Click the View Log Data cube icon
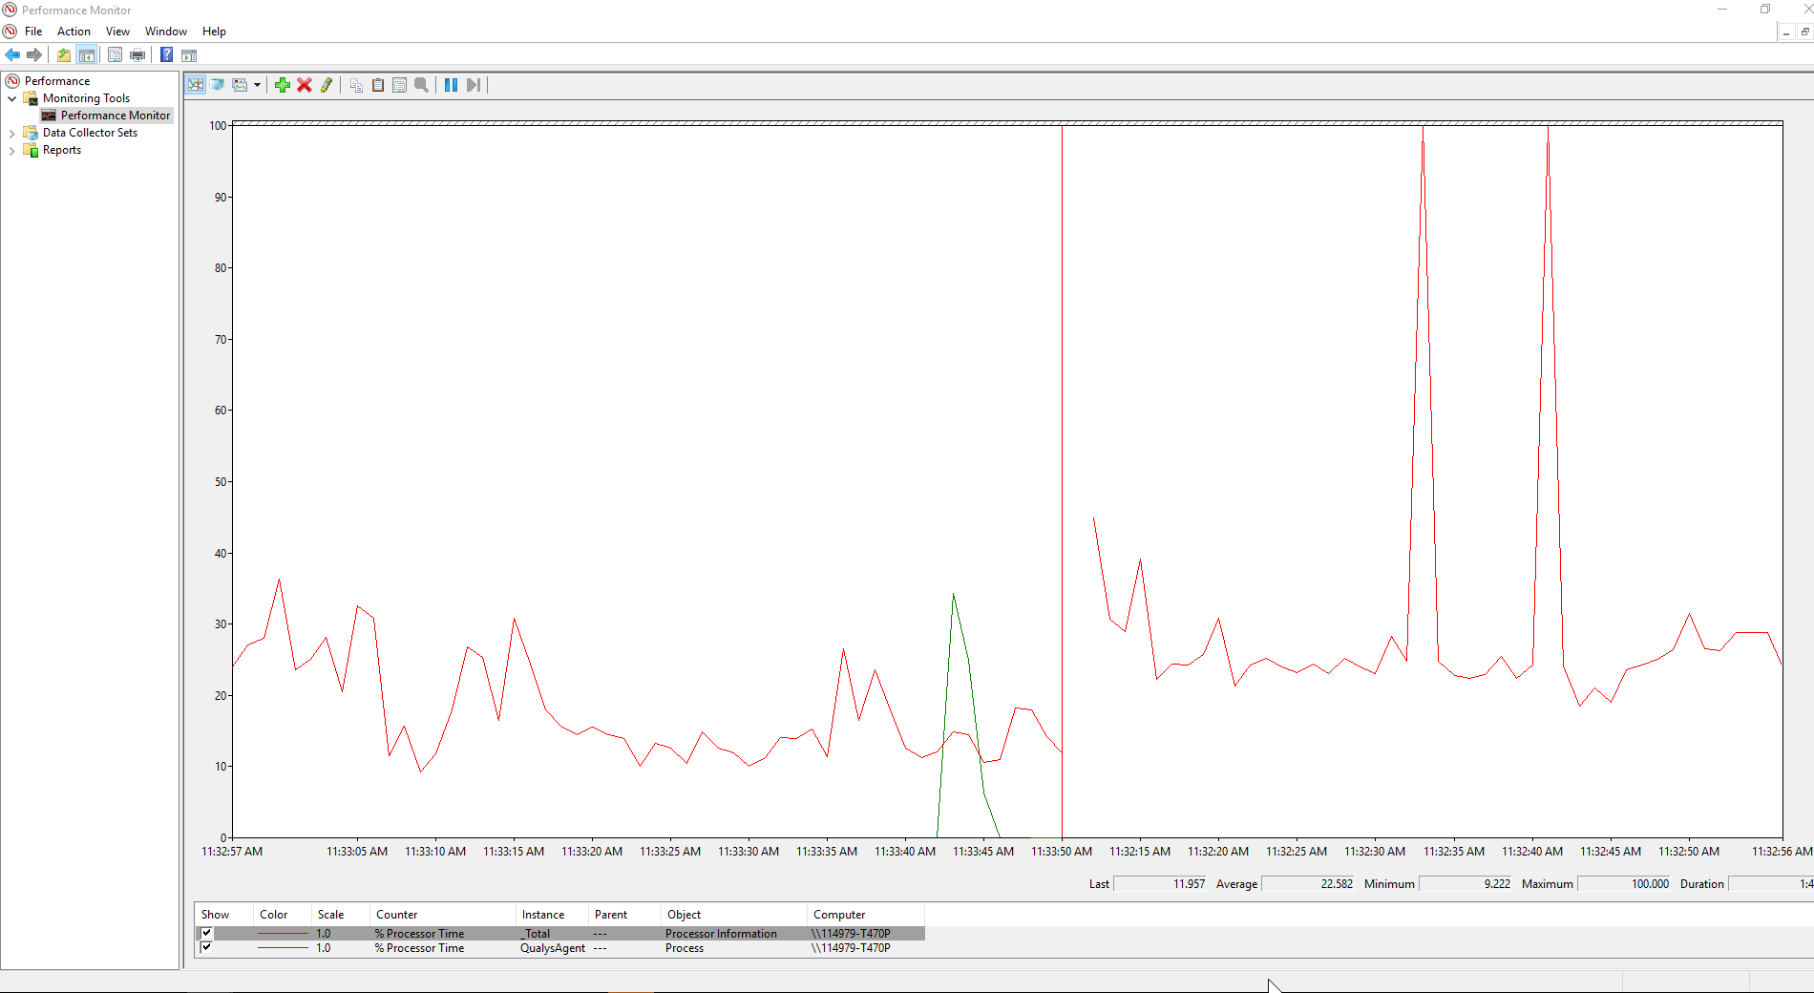Viewport: 1814px width, 993px height. (x=218, y=85)
